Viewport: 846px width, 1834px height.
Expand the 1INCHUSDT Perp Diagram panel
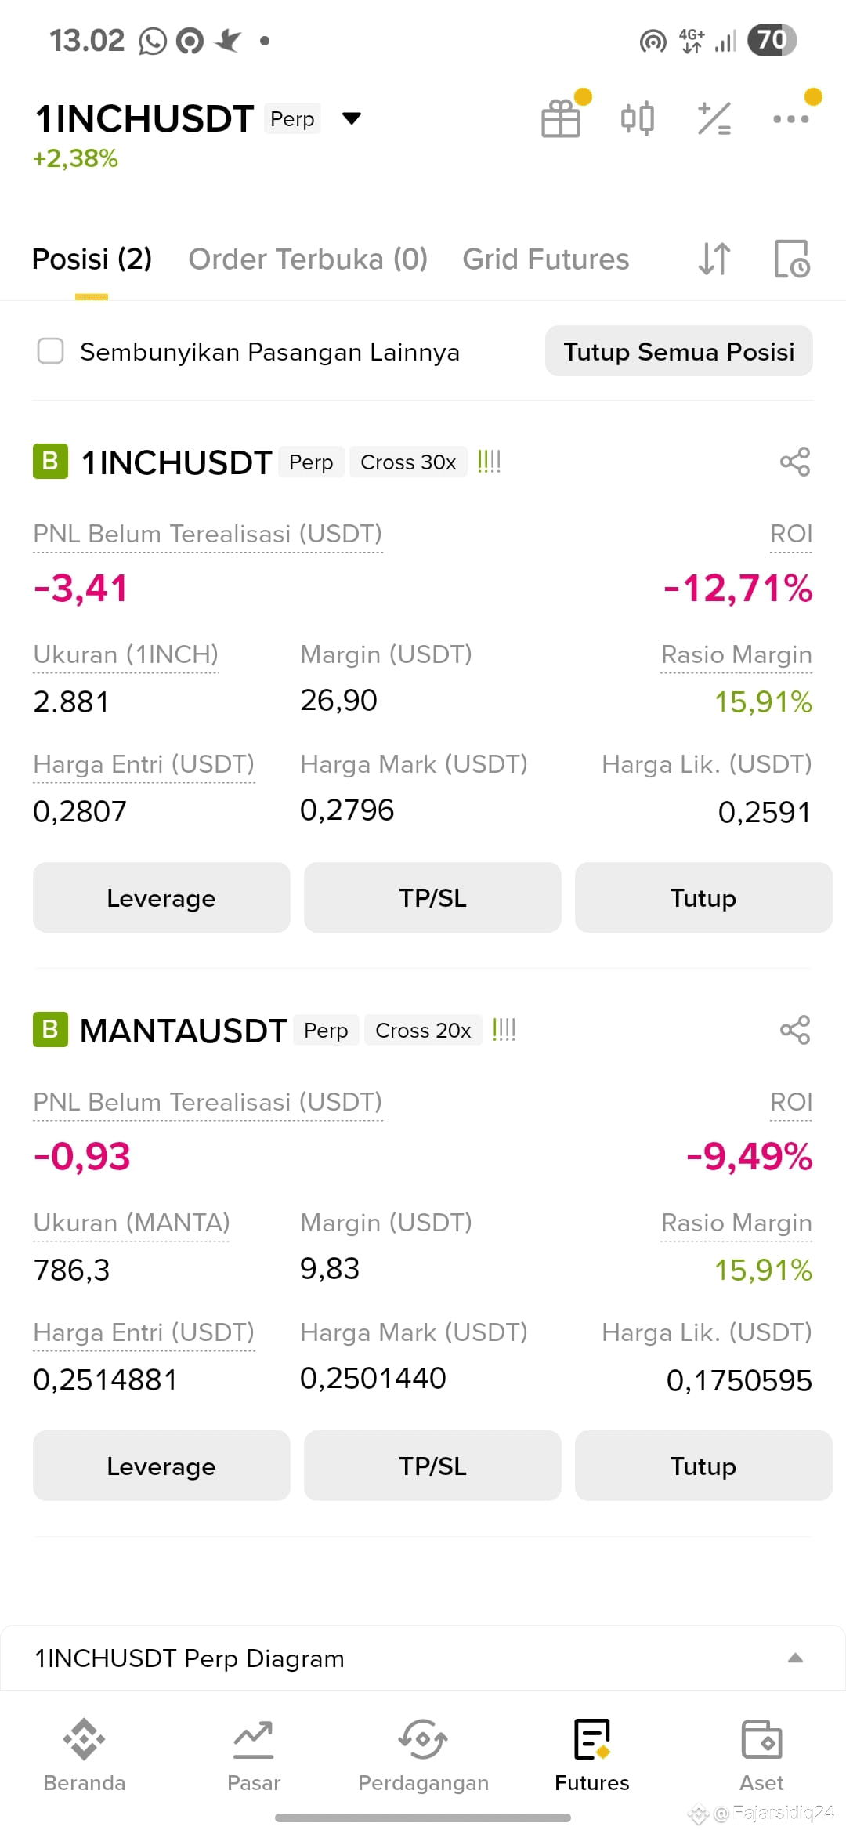point(423,1658)
